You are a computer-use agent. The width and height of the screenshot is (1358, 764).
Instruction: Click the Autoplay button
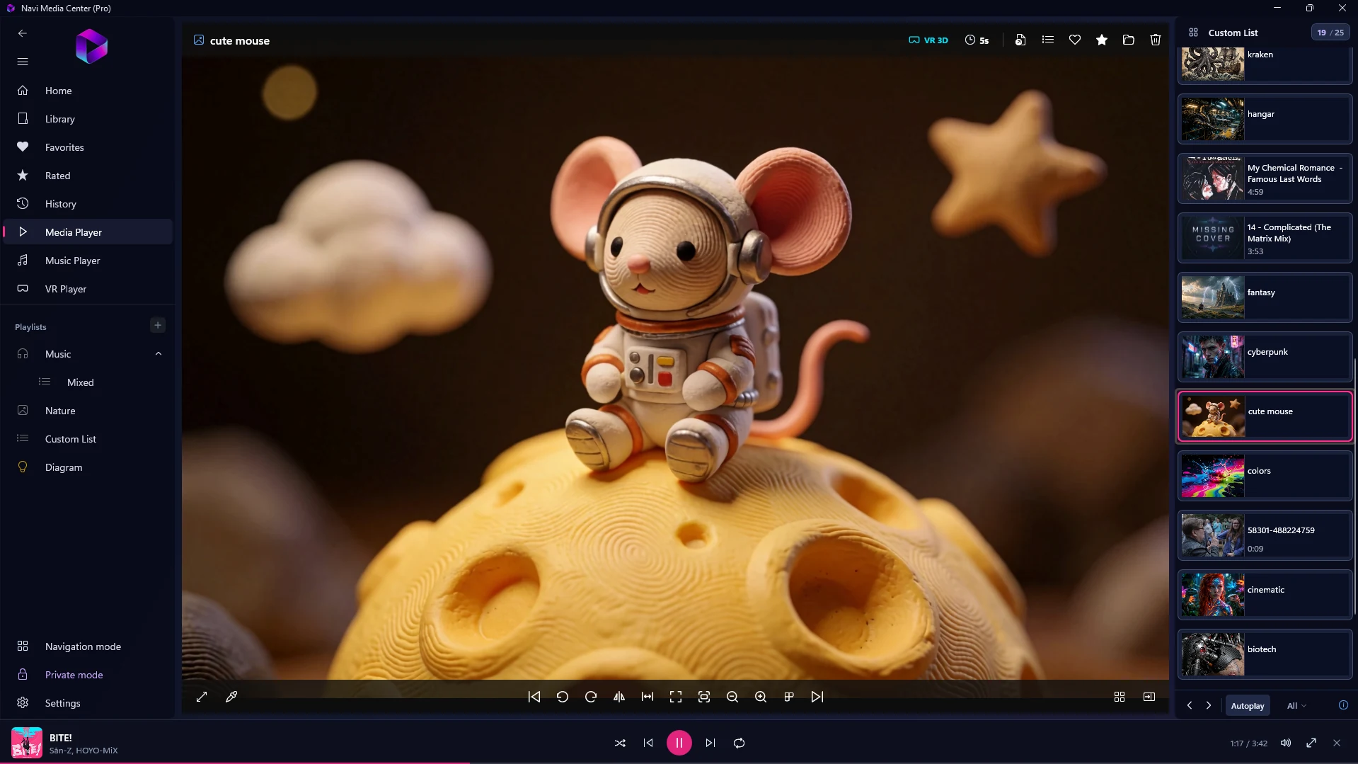click(x=1247, y=706)
